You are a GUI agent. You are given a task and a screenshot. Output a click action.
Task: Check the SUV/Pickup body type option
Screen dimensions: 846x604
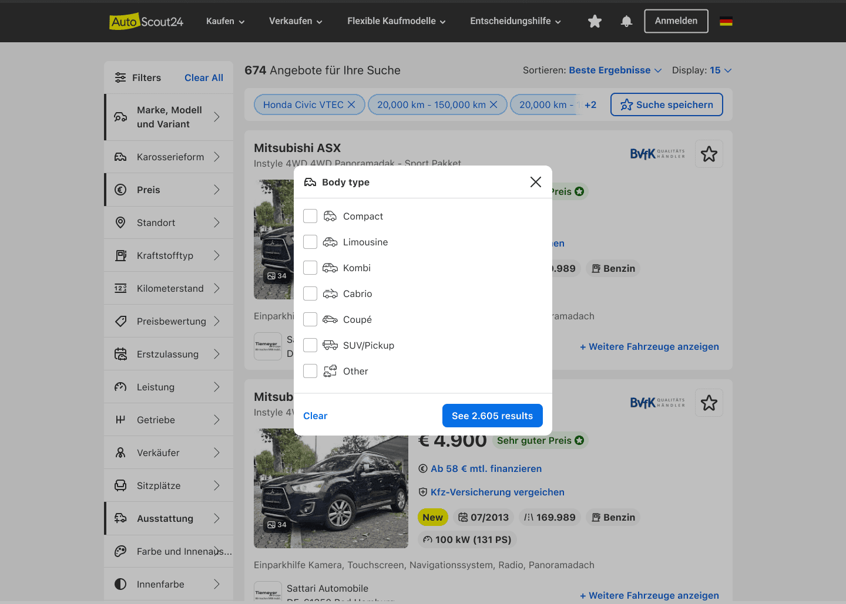[310, 345]
